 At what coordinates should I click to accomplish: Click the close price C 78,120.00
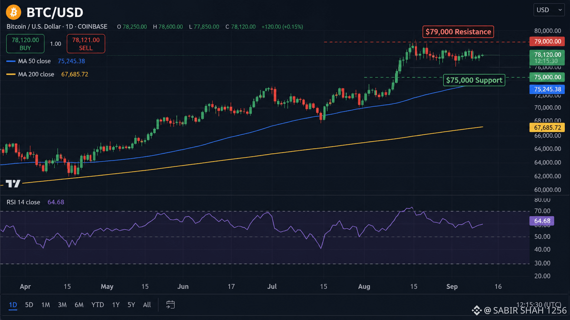click(240, 27)
